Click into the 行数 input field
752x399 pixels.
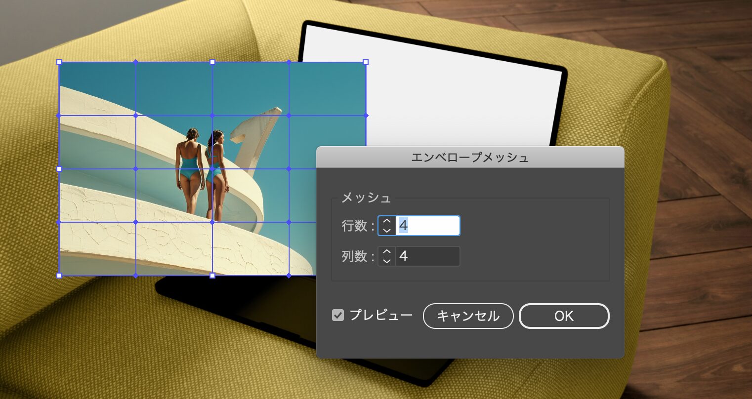pos(428,226)
